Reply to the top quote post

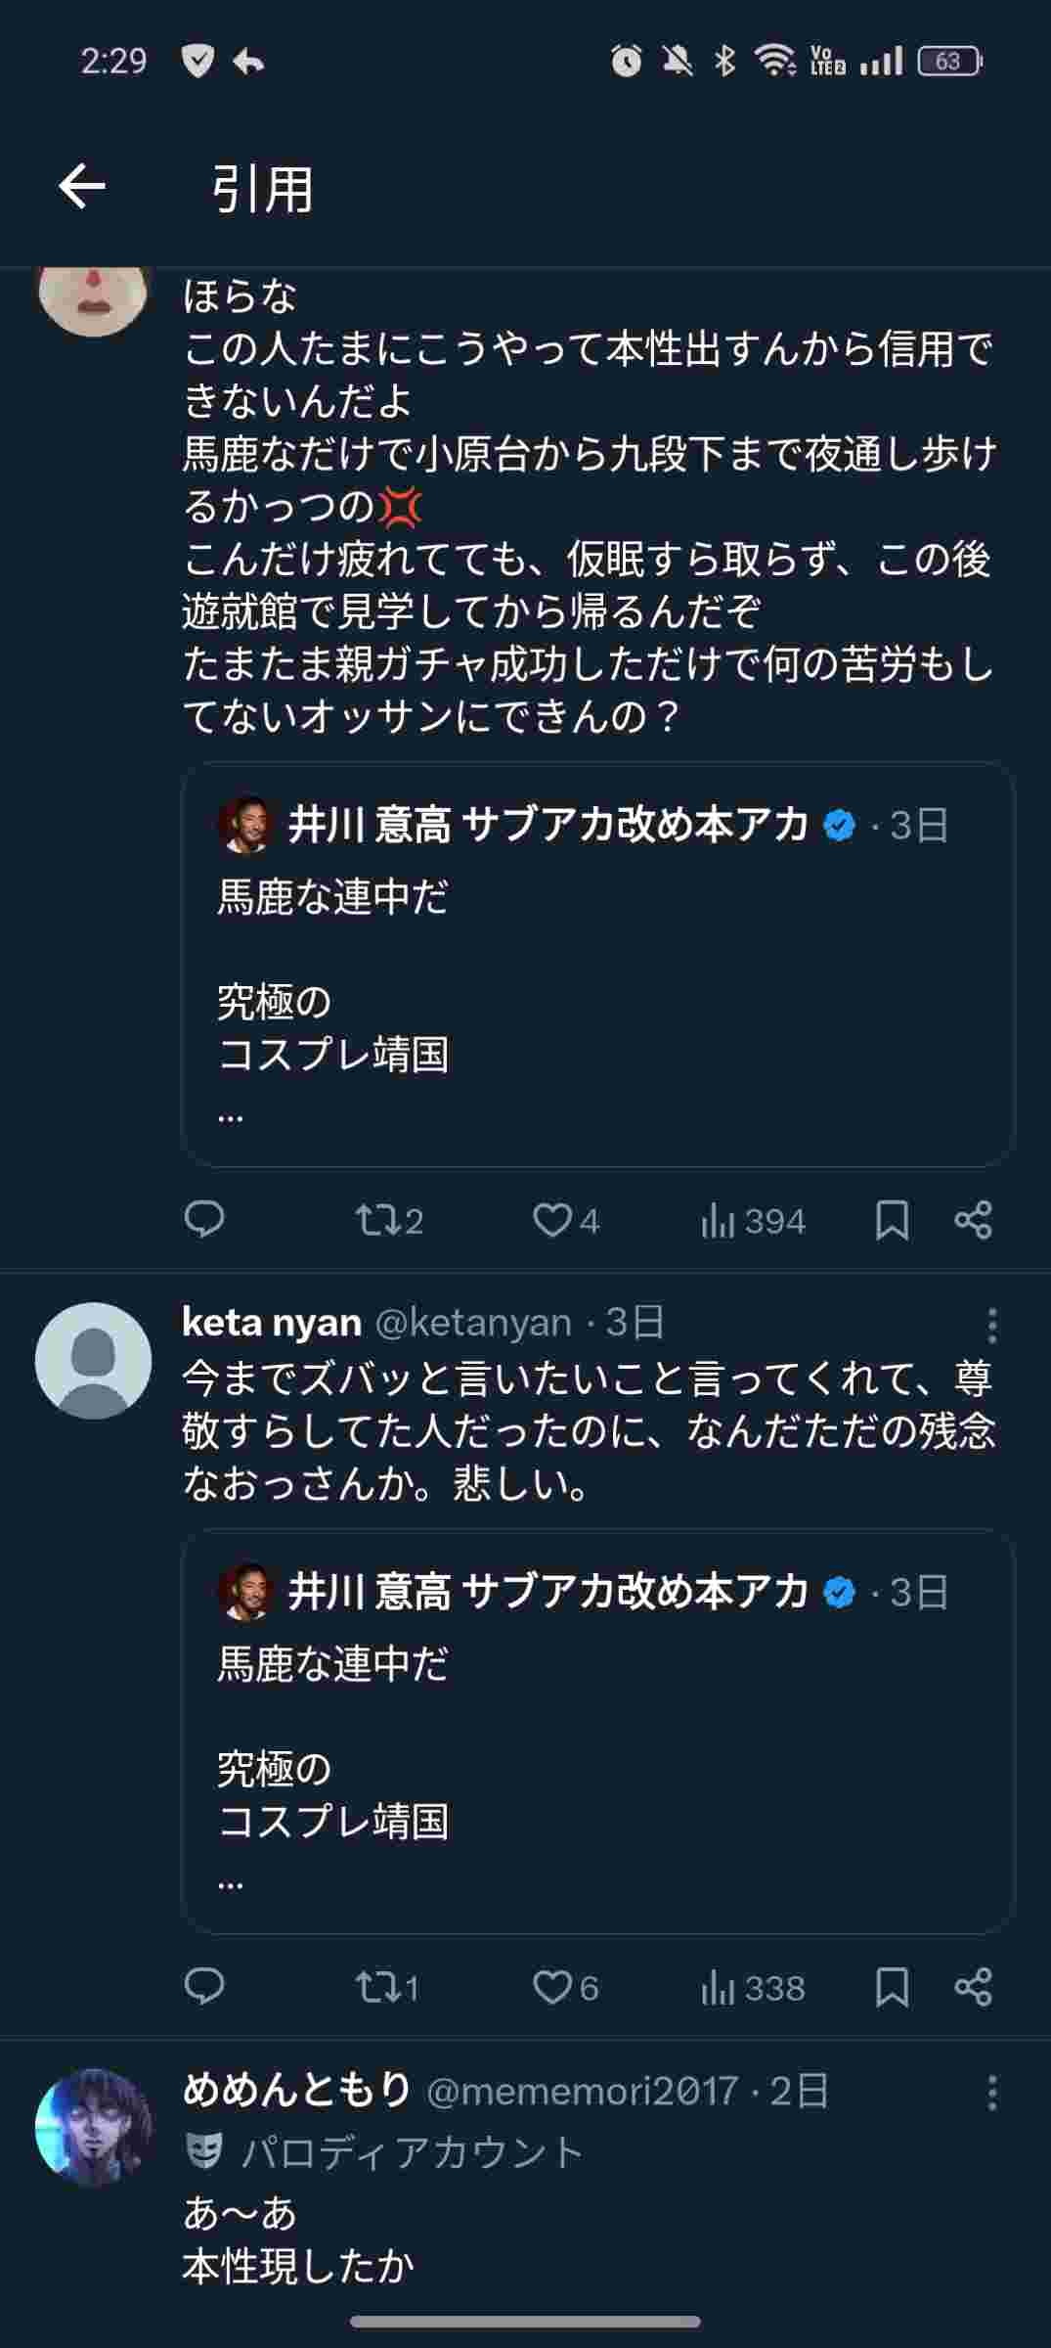[x=204, y=1219]
